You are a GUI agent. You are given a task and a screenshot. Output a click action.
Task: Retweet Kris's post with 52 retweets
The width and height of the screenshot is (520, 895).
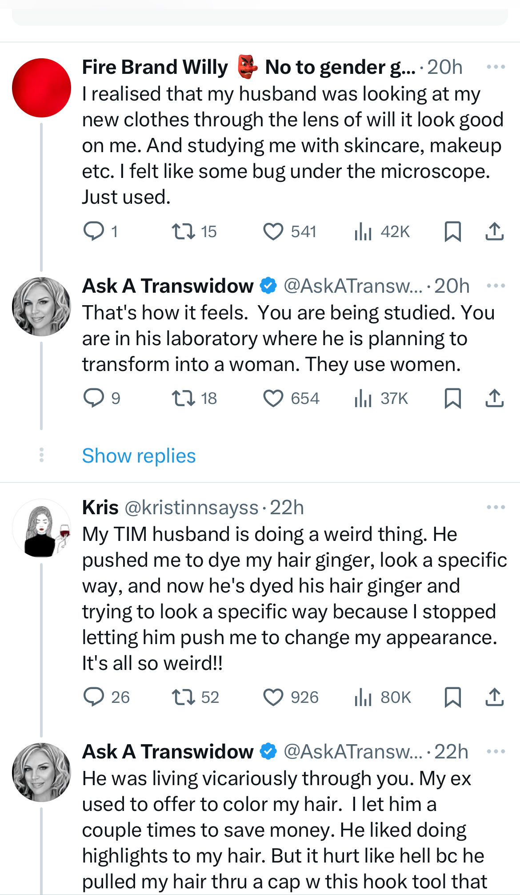[x=183, y=697]
